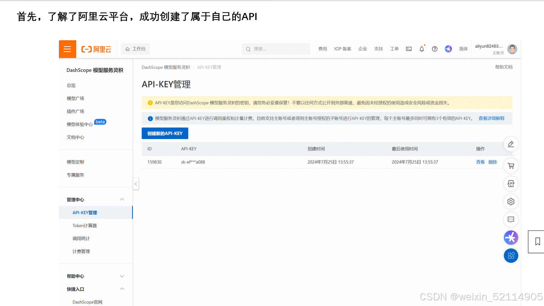Open the settings gear floating icon
This screenshot has width=544, height=306.
tap(511, 202)
